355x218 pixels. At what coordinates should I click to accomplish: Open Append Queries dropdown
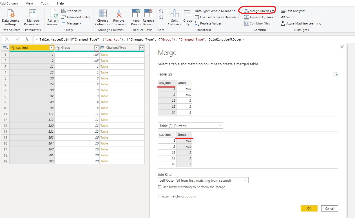click(x=260, y=17)
